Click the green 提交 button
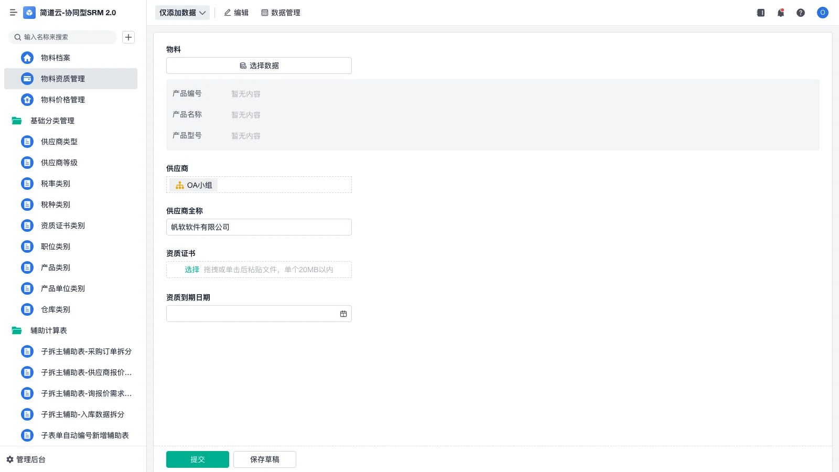The width and height of the screenshot is (839, 472). pyautogui.click(x=198, y=459)
